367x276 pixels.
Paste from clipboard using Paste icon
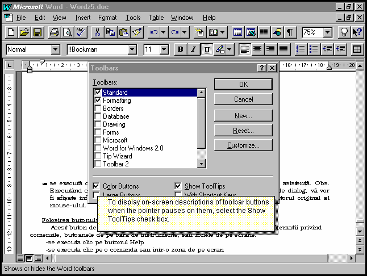124,32
